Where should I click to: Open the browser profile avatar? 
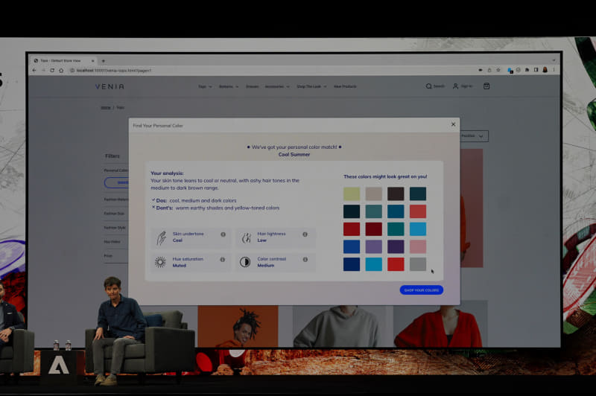(x=545, y=70)
